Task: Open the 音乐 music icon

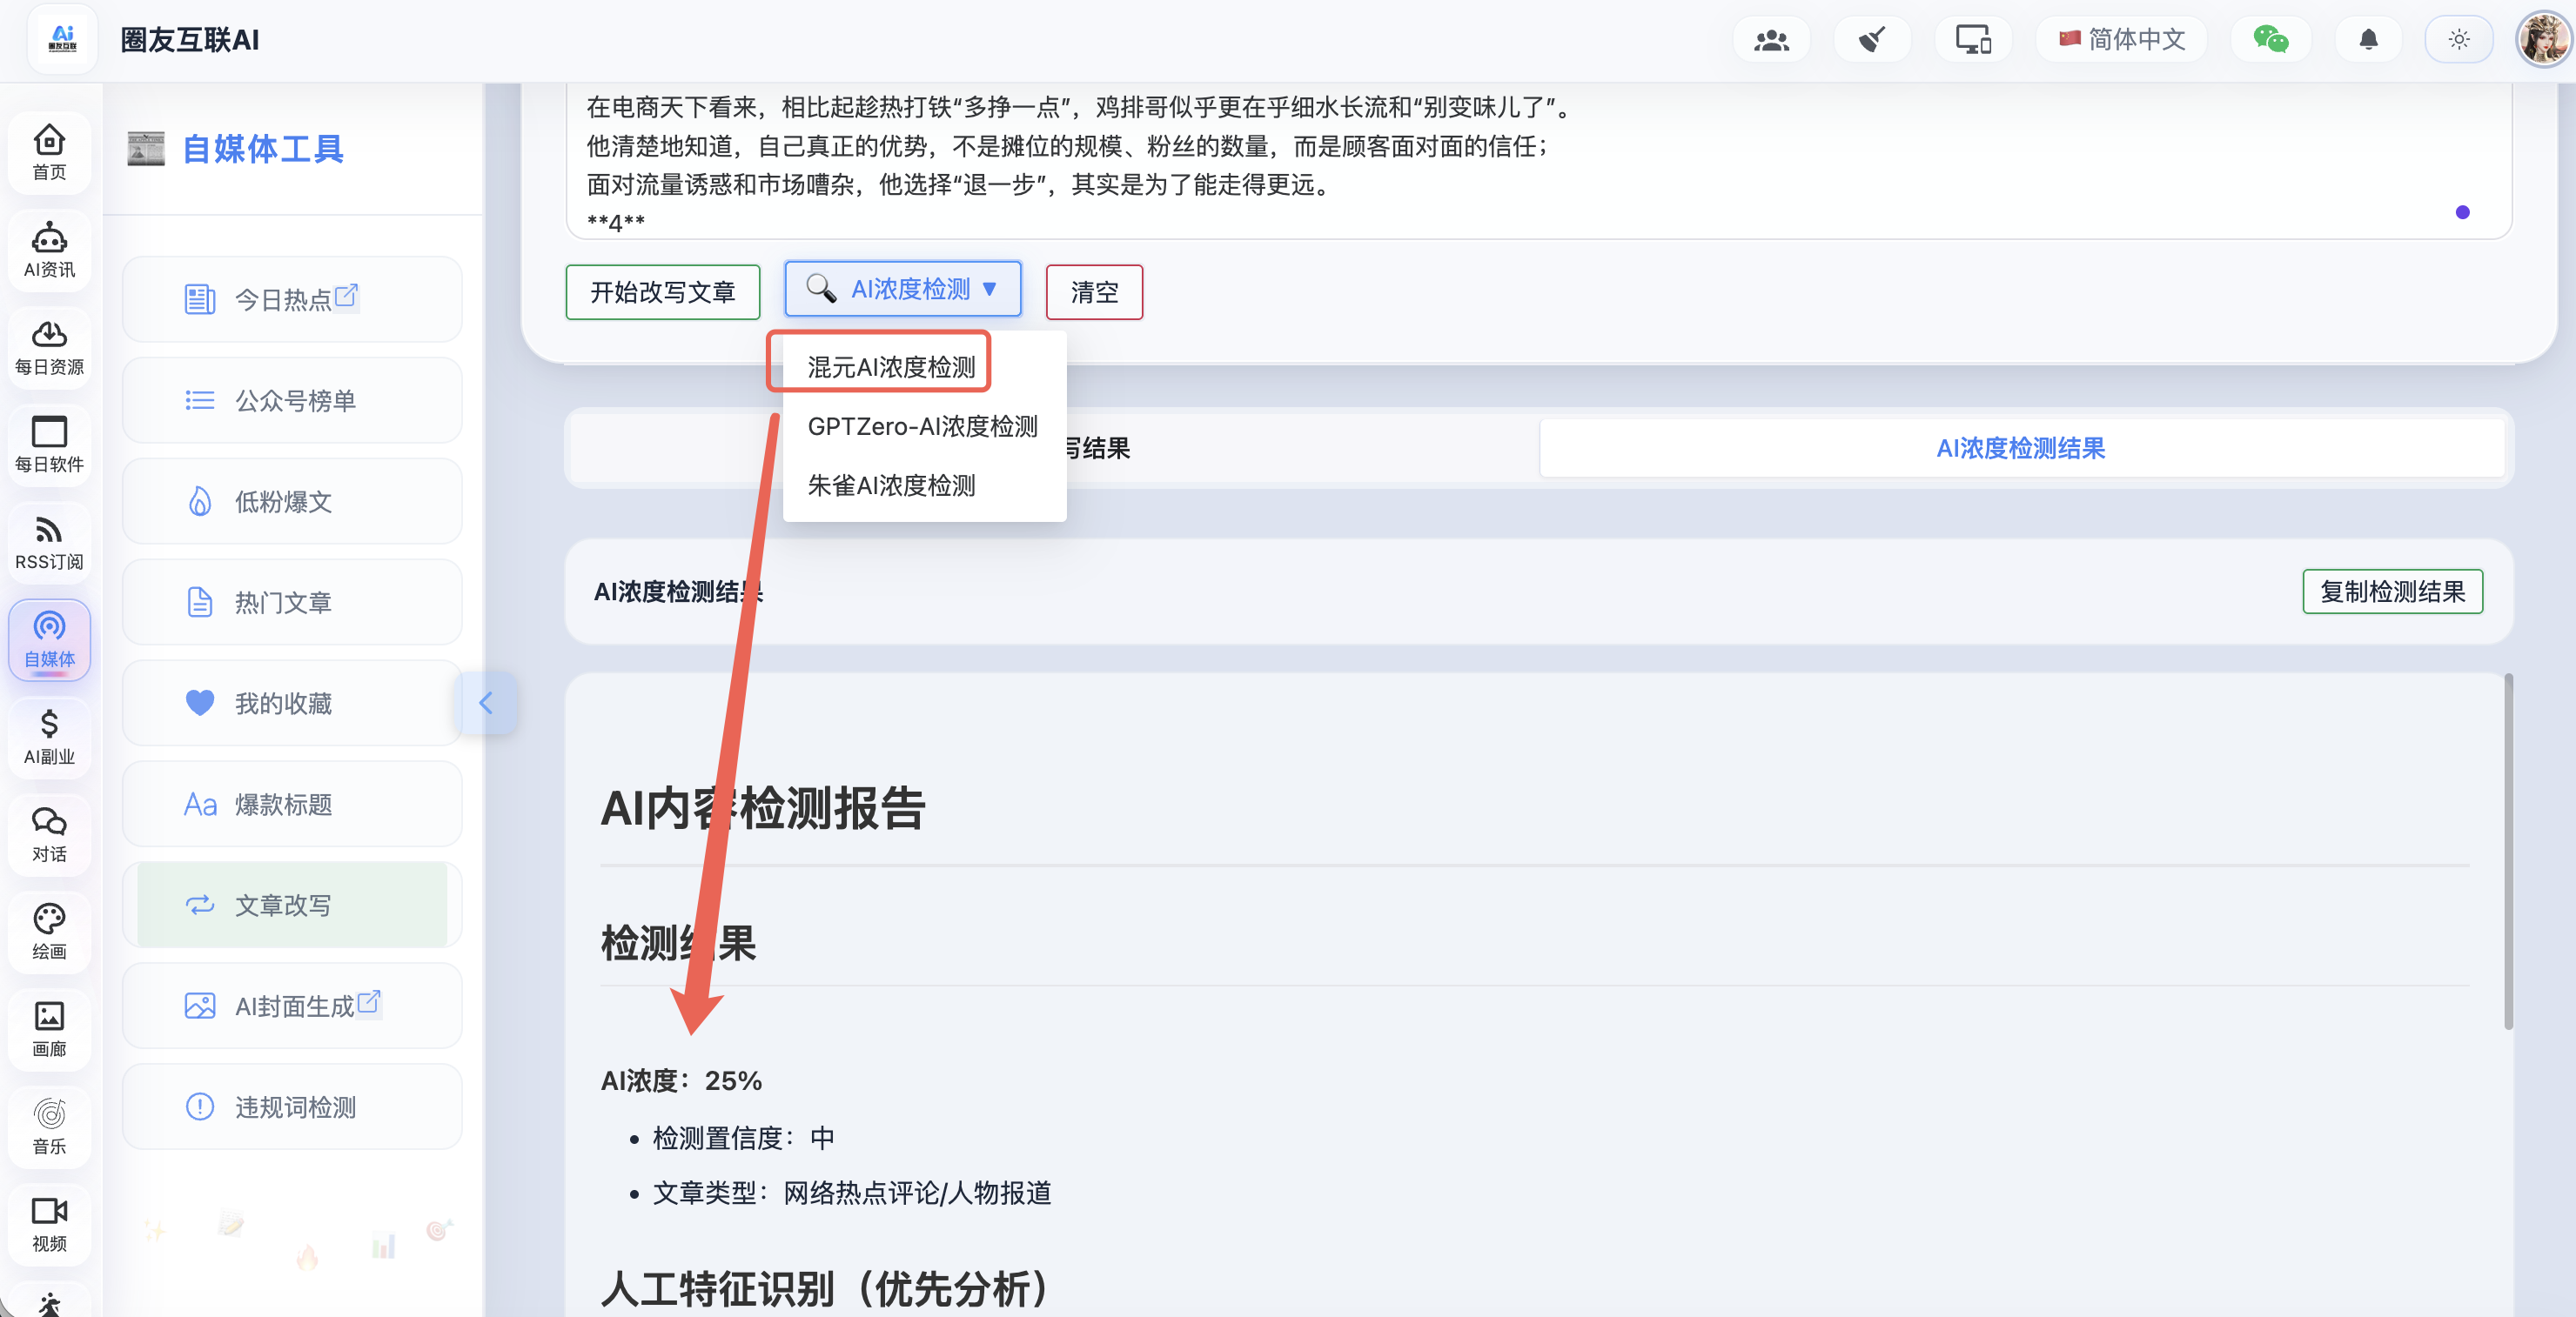Action: [x=49, y=1126]
